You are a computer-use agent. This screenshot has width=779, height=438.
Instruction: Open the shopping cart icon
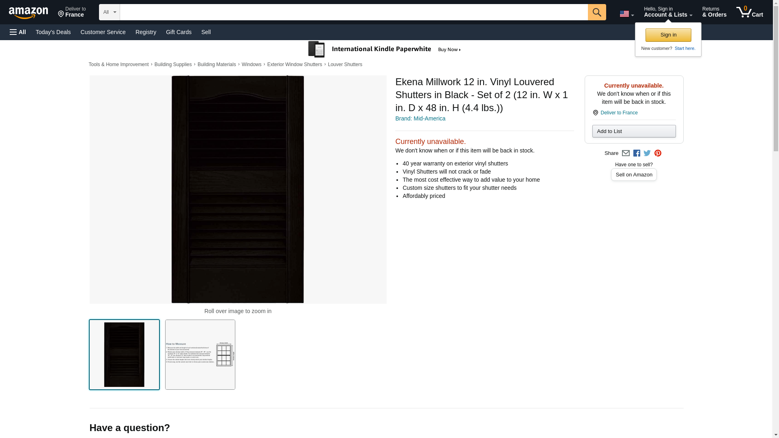tap(749, 12)
